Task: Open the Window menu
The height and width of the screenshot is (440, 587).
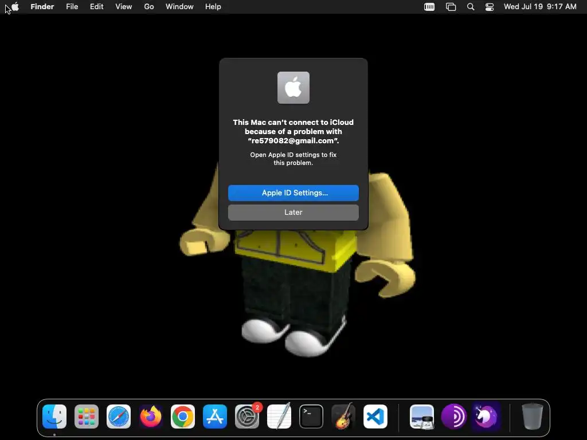Action: (x=179, y=7)
